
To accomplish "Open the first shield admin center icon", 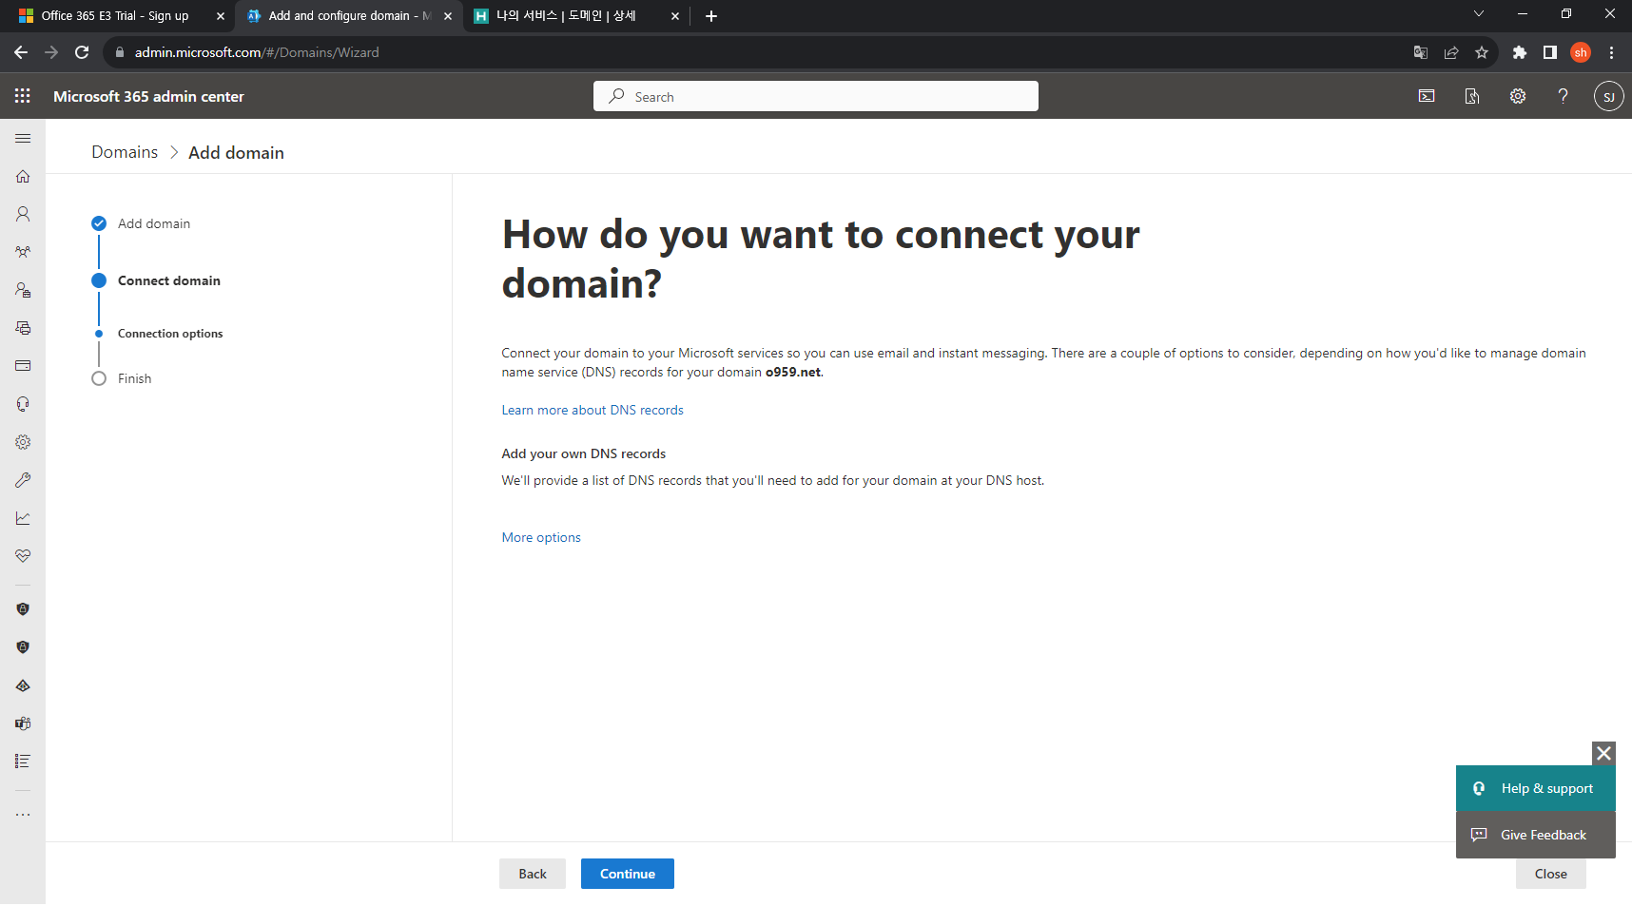I will pyautogui.click(x=23, y=609).
